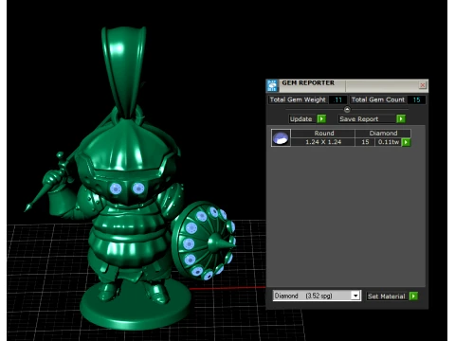Image resolution: width=455 pixels, height=341 pixels.
Task: Select the round gem thumbnail in the list
Action: point(281,137)
